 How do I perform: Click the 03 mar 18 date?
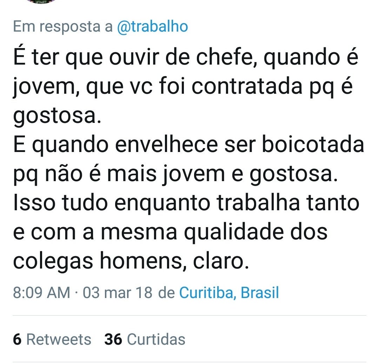coord(117,293)
